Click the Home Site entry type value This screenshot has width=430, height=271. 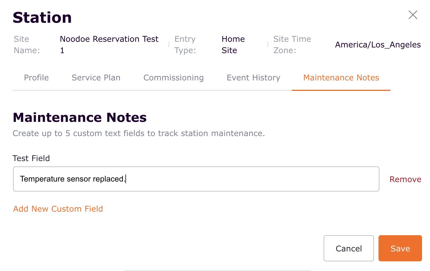[x=233, y=45]
